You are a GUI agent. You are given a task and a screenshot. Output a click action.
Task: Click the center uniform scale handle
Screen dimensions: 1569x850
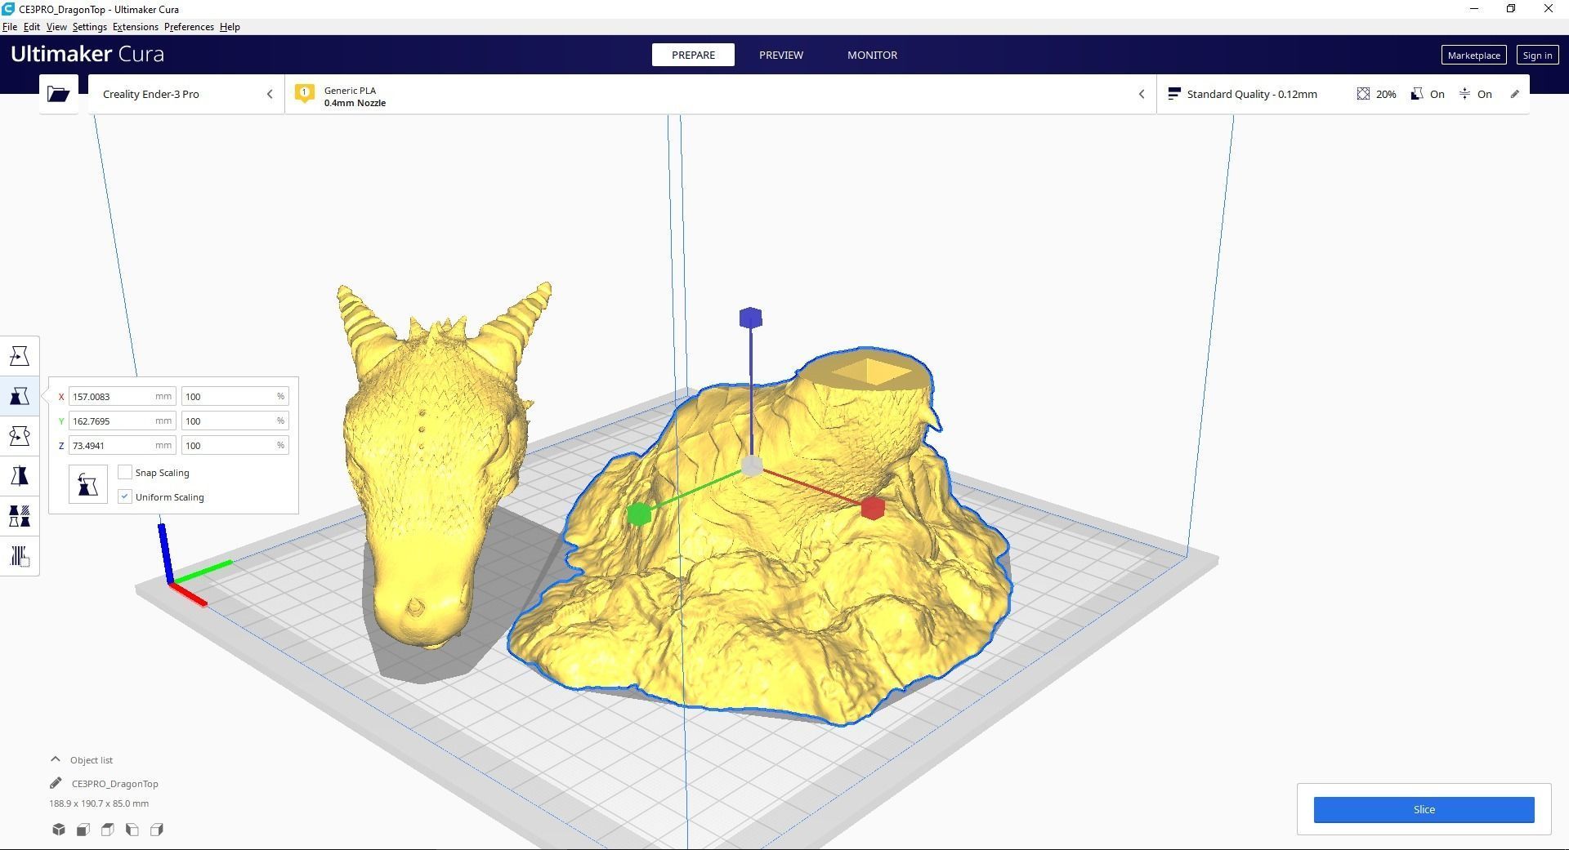tap(752, 466)
